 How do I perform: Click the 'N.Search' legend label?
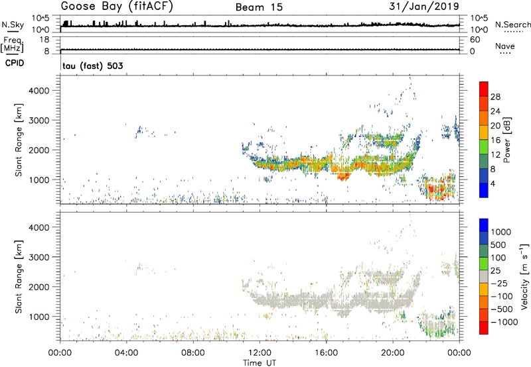click(x=512, y=25)
